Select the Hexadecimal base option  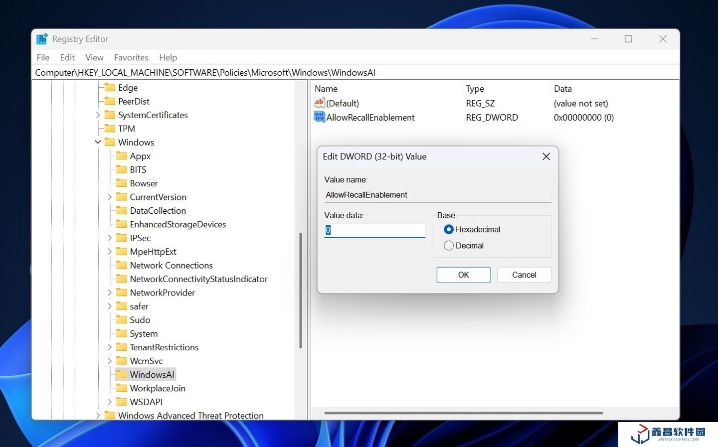coord(449,229)
